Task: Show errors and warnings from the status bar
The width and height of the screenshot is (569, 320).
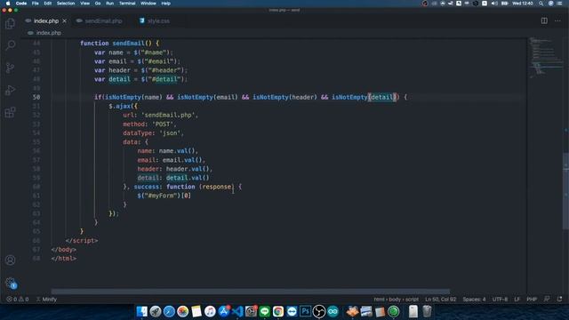Action: coord(18,300)
